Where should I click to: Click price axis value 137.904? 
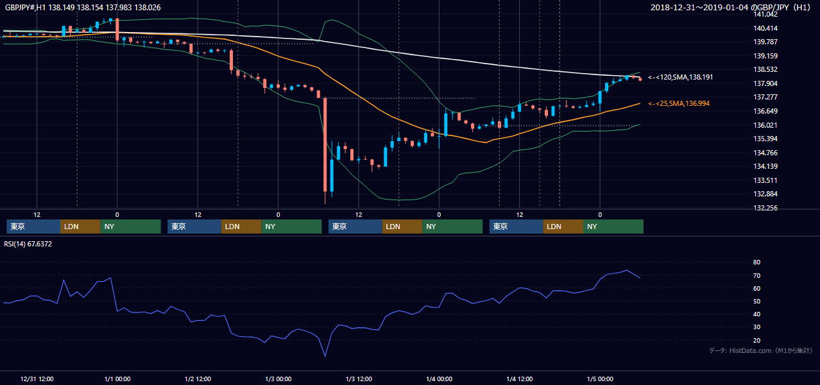coord(766,83)
